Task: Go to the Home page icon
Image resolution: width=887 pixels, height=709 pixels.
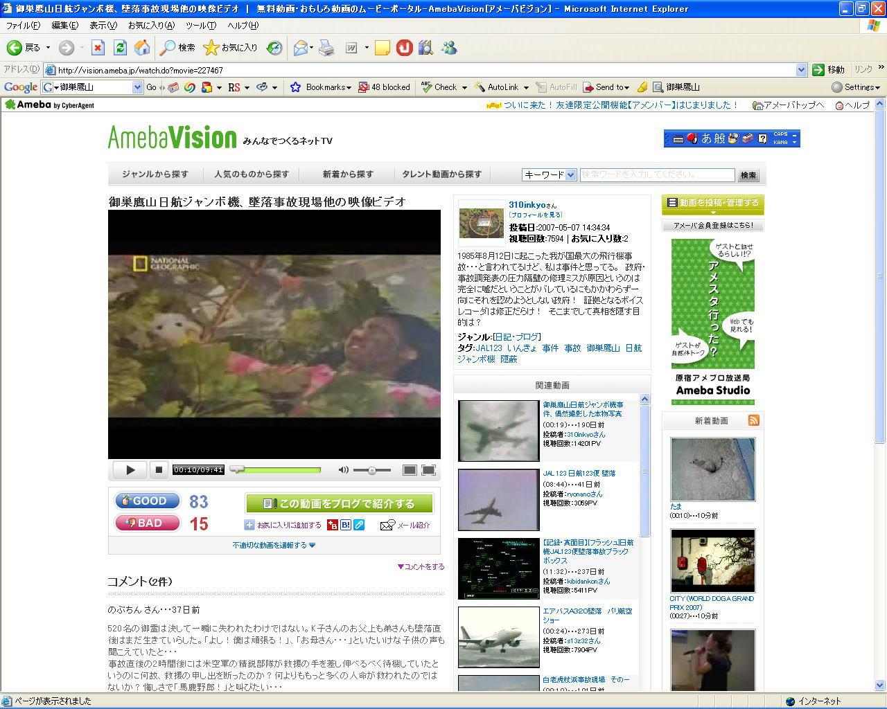Action: coord(142,48)
